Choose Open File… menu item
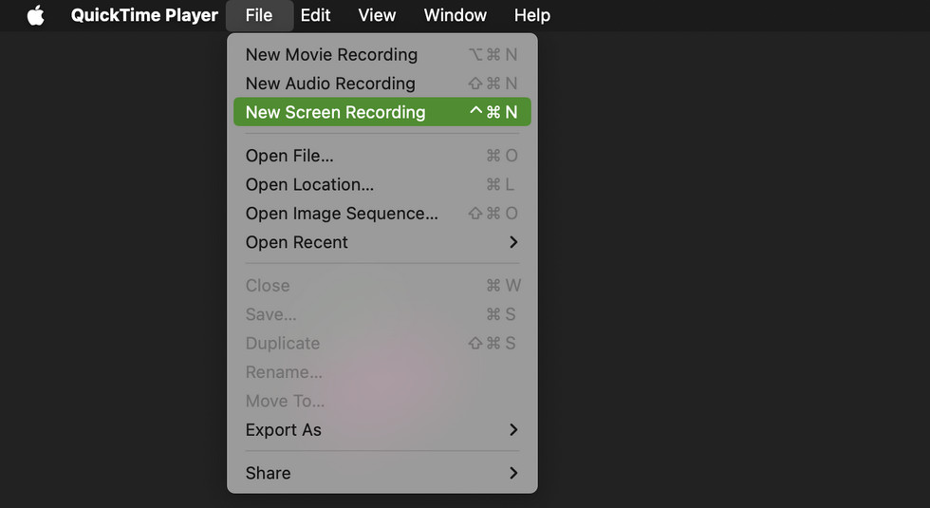The image size is (930, 508). (x=289, y=156)
